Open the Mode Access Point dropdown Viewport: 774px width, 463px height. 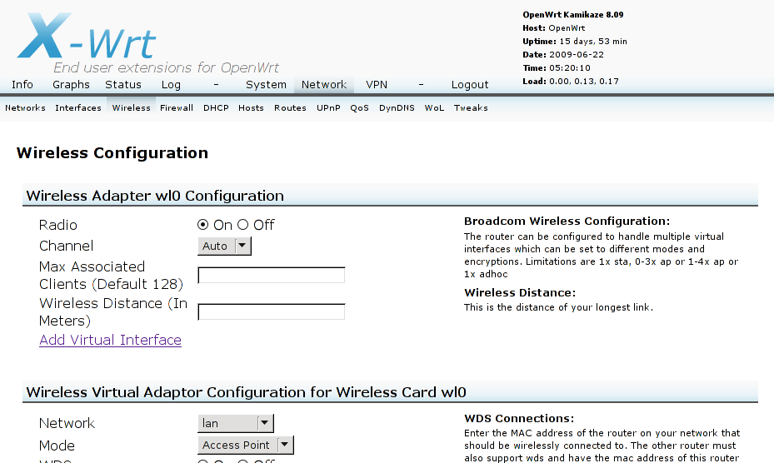[x=246, y=446]
